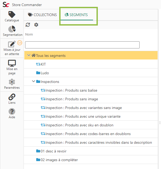Image resolution: width=161 pixels, height=169 pixels.
Task: Collapse the Inspections folder
Action: (34, 82)
